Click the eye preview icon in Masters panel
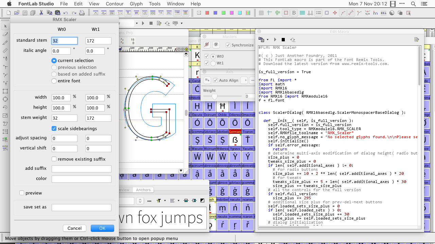Viewport: 435px width, 244px height. (216, 44)
